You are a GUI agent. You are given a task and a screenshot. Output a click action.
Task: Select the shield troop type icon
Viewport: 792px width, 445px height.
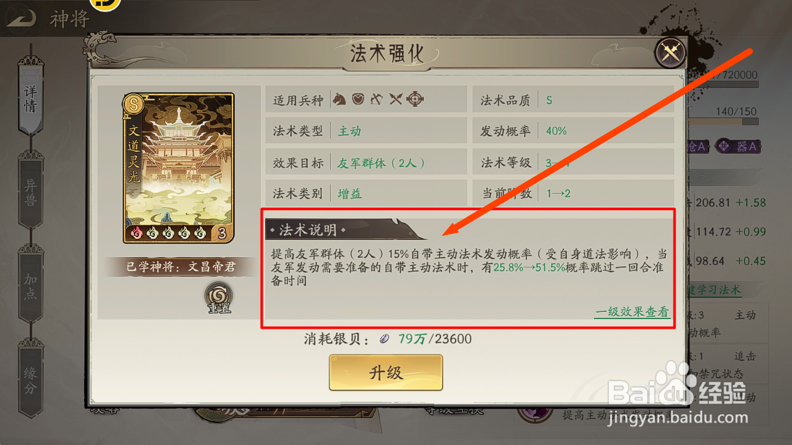[358, 99]
